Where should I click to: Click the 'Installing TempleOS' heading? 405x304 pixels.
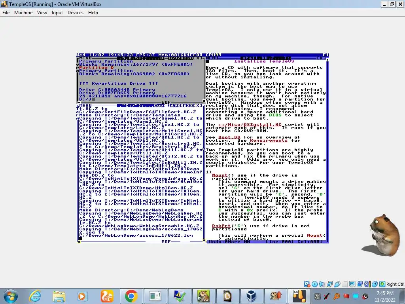coord(264,61)
